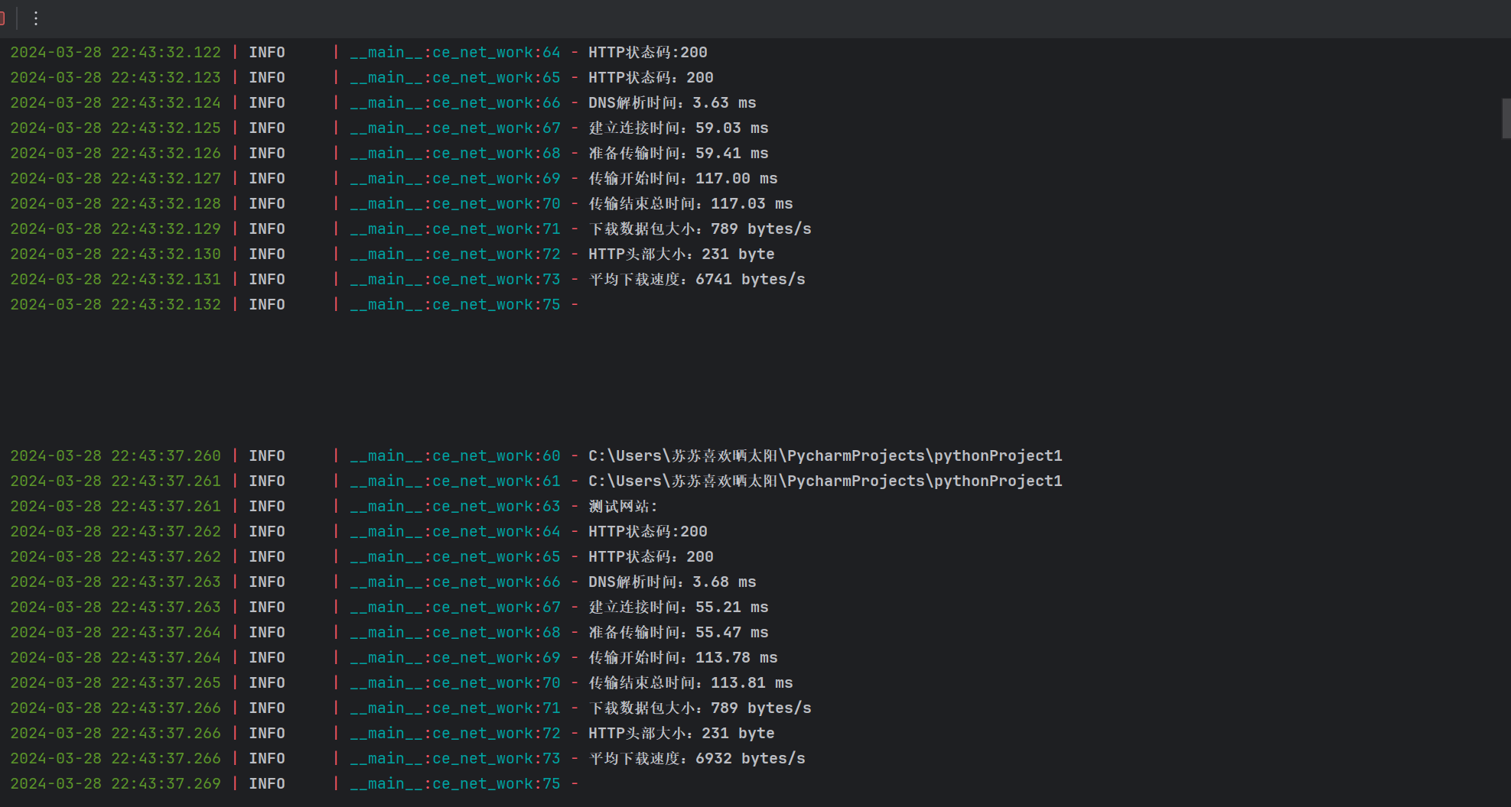Click log text '准备传输时间: 55.47 ms'
This screenshot has height=807, width=1511.
678,633
